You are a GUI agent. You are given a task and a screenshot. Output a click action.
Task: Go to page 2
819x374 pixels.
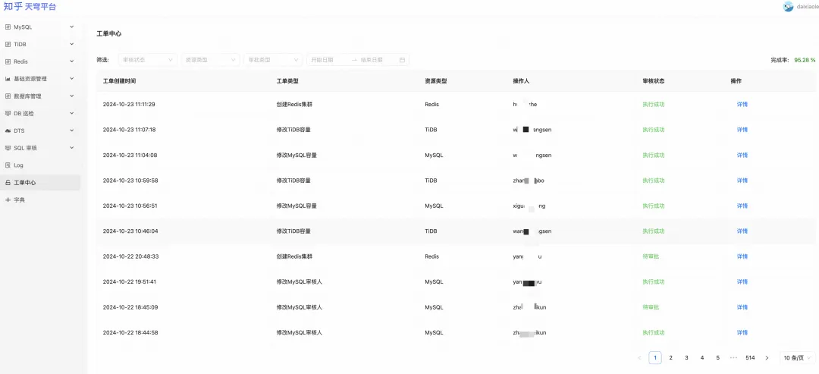click(670, 358)
